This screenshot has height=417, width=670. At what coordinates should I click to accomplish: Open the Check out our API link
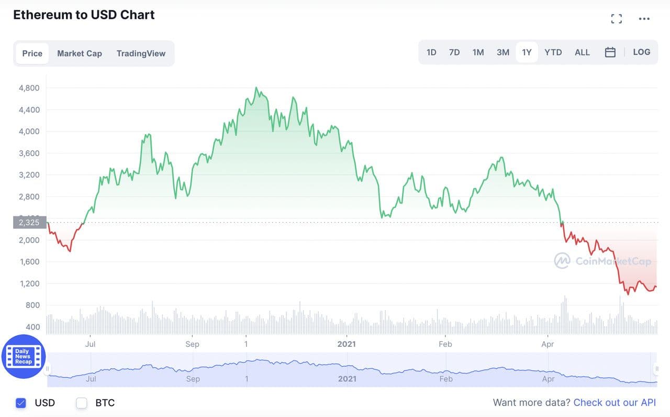615,402
